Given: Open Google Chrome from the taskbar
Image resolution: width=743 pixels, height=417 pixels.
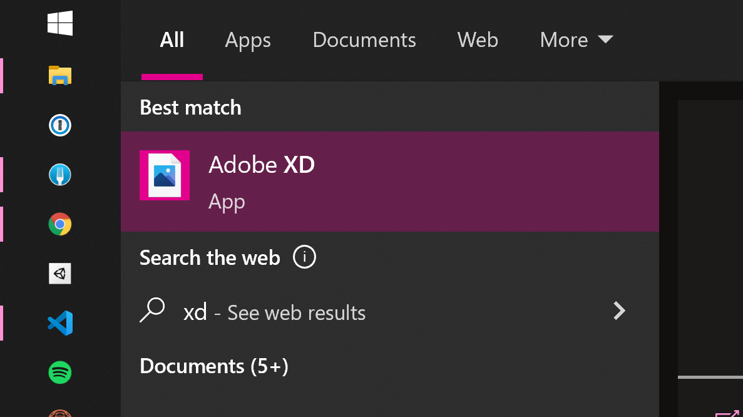Looking at the screenshot, I should click(x=59, y=224).
